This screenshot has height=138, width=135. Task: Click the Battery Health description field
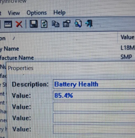coord(94,84)
